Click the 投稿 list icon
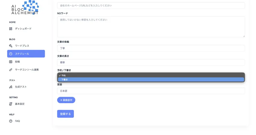The image size is (256, 135). pyautogui.click(x=11, y=62)
